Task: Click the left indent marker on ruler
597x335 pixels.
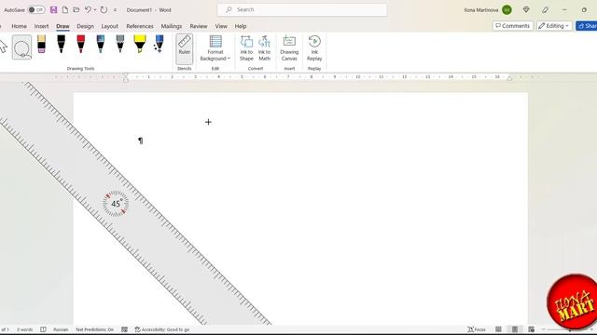Action: (x=126, y=77)
